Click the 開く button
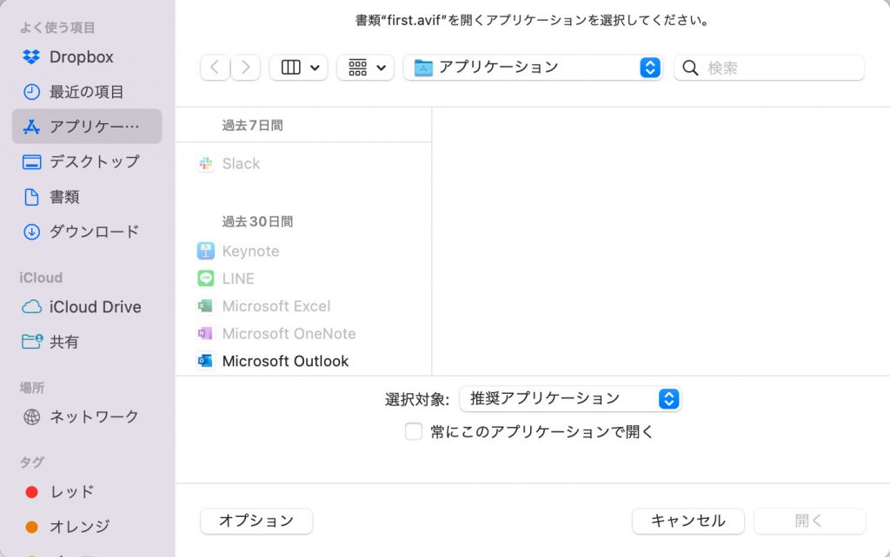Image resolution: width=890 pixels, height=557 pixels. click(809, 521)
